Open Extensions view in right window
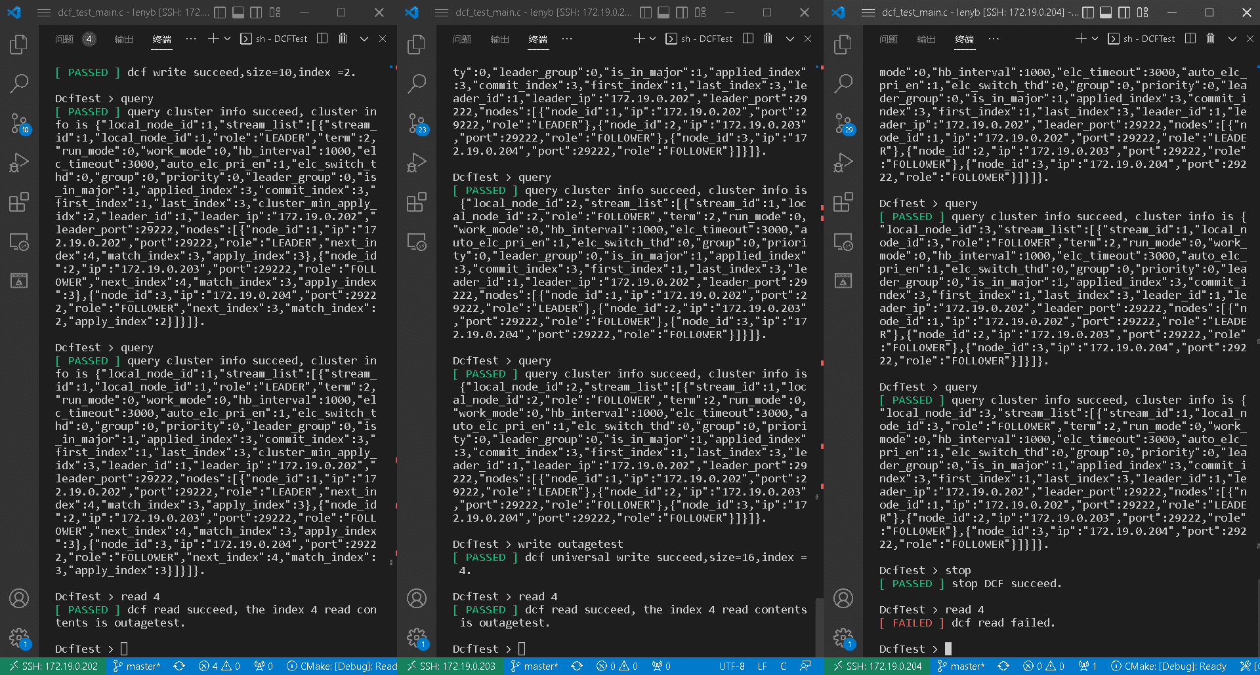The width and height of the screenshot is (1260, 675). (843, 202)
